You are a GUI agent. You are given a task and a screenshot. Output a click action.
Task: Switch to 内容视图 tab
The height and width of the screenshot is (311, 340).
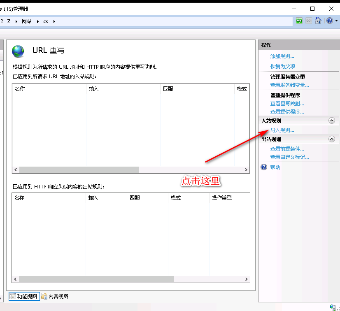(55, 296)
